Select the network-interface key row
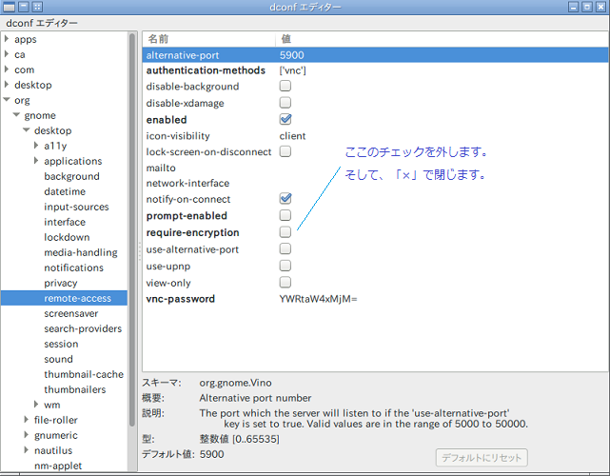Screen dimensions: 610x476 (375, 183)
